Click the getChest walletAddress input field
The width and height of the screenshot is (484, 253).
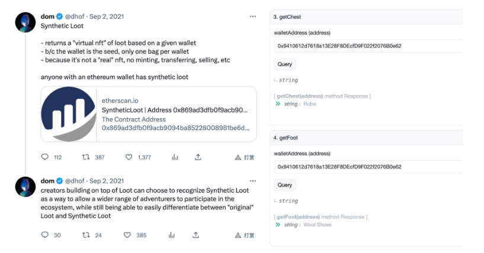click(368, 46)
